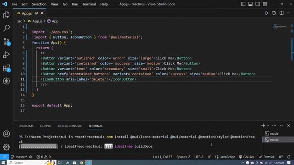Viewport: 294px width, 165px height.
Task: Open the Selection menu
Action: [39, 4]
